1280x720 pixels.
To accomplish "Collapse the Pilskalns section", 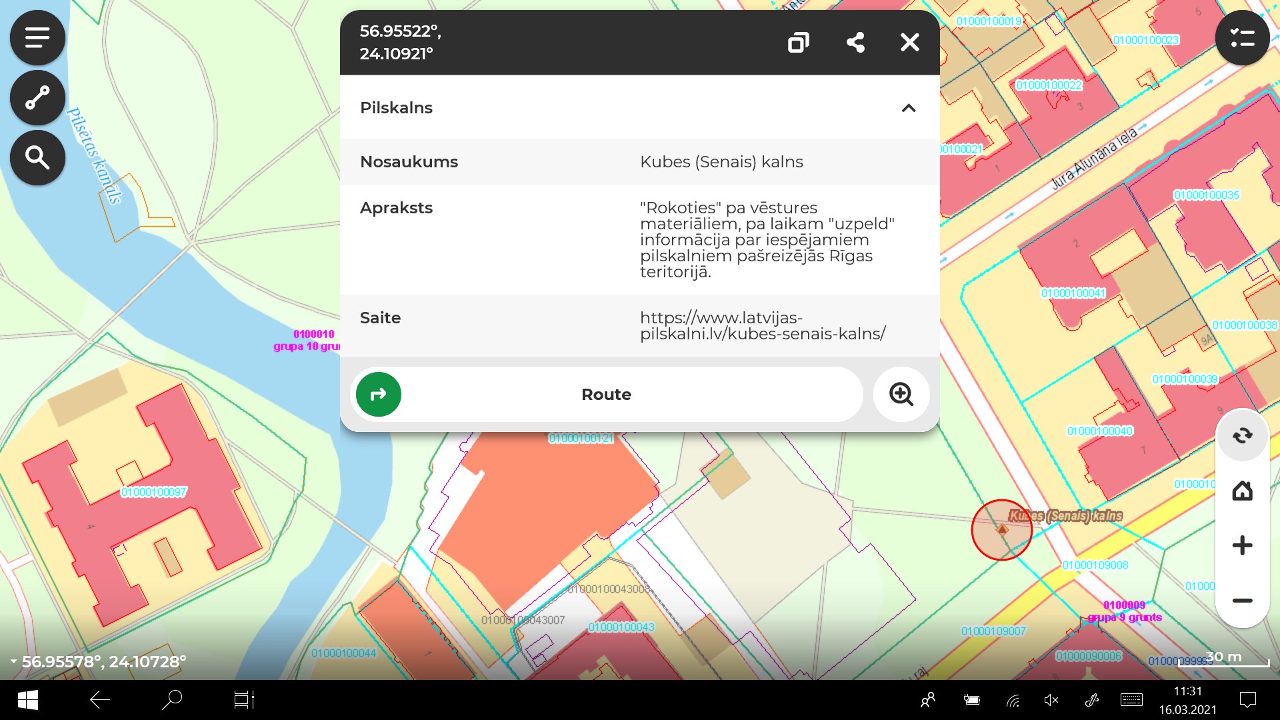I will 908,108.
